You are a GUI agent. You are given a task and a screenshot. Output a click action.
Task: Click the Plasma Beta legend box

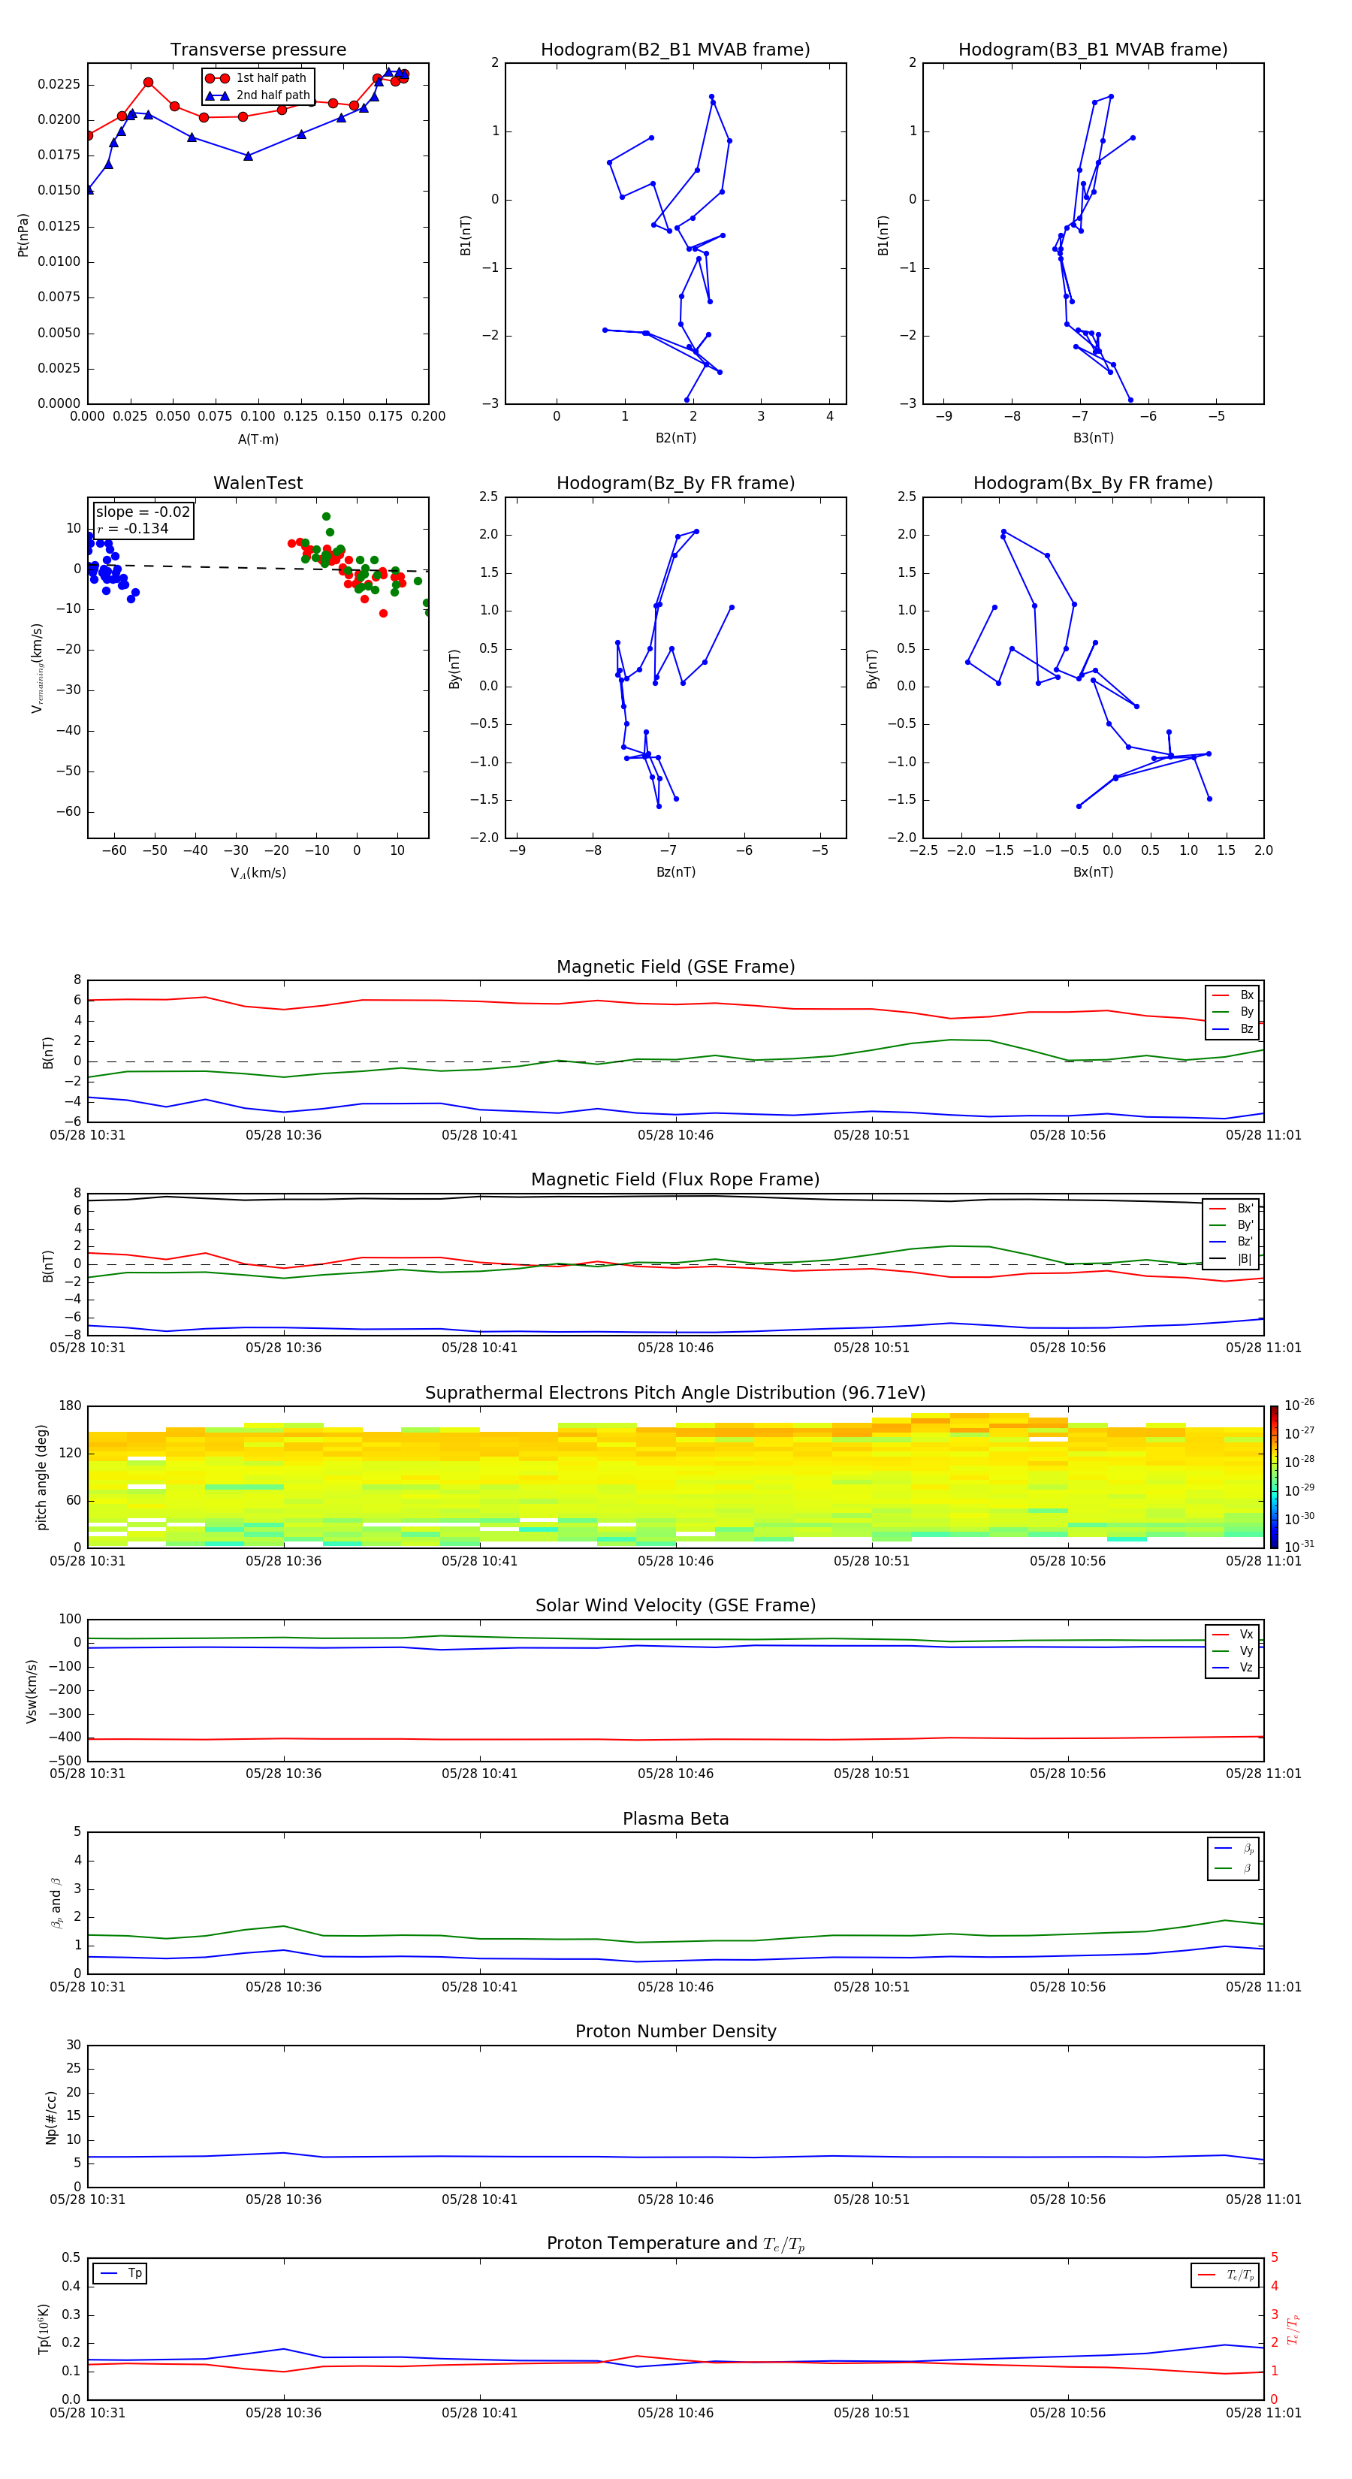(1233, 1858)
